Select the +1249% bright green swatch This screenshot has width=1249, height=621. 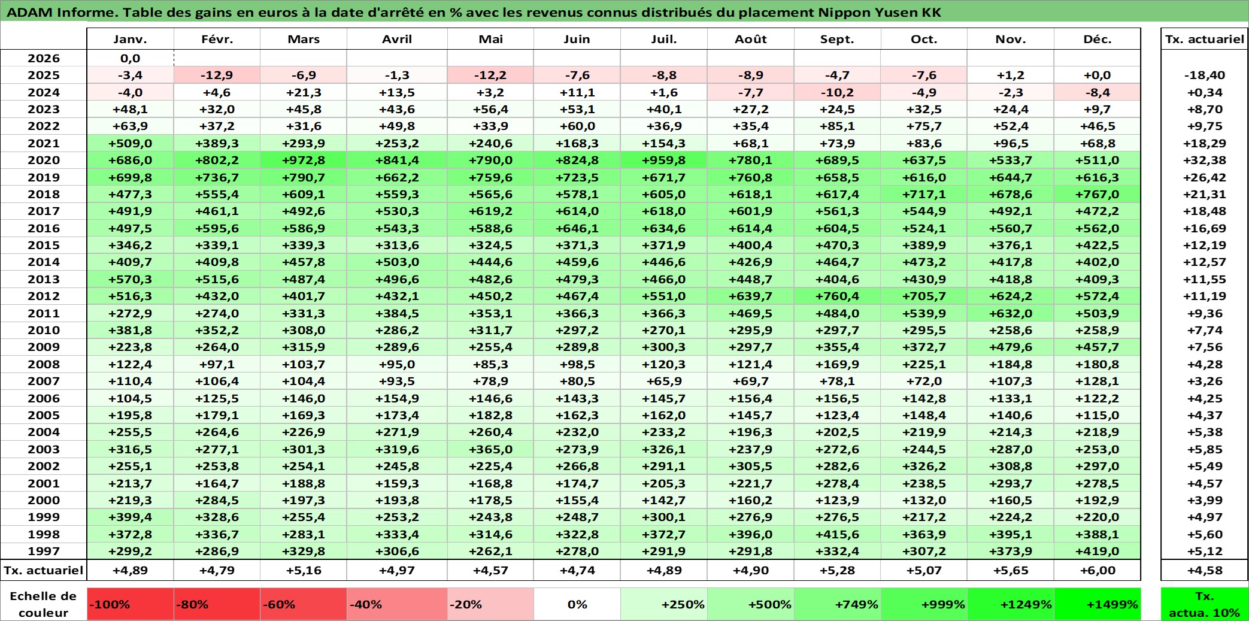1011,604
